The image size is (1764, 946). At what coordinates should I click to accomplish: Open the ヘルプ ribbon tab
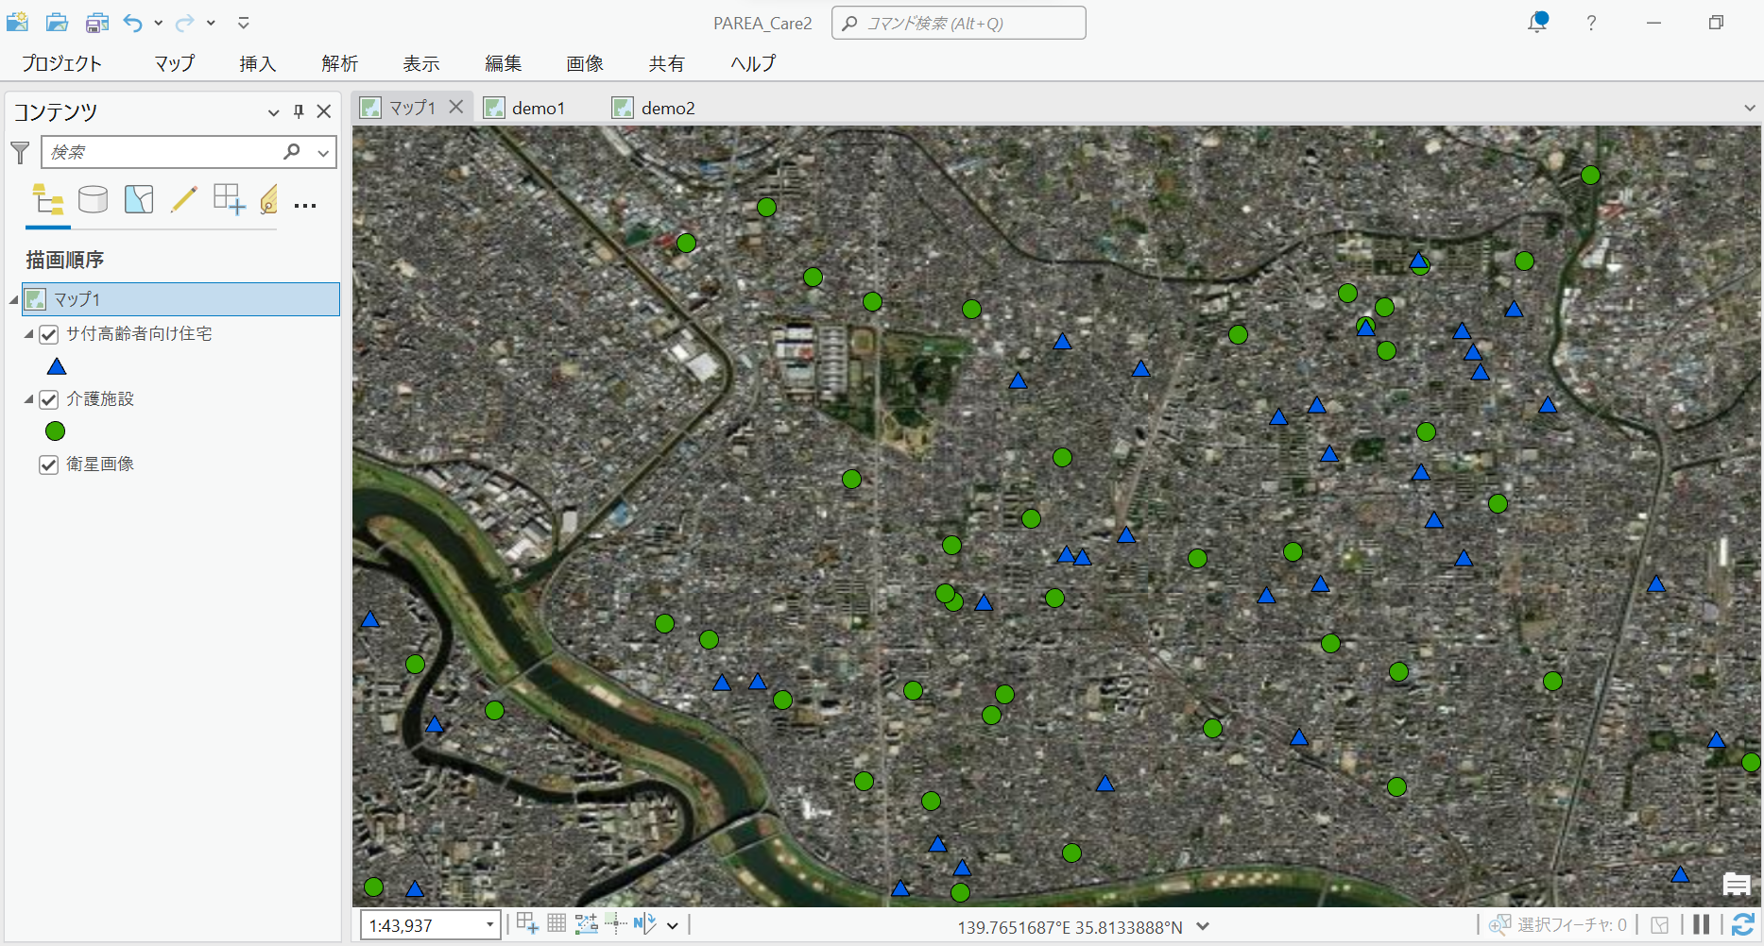point(754,63)
